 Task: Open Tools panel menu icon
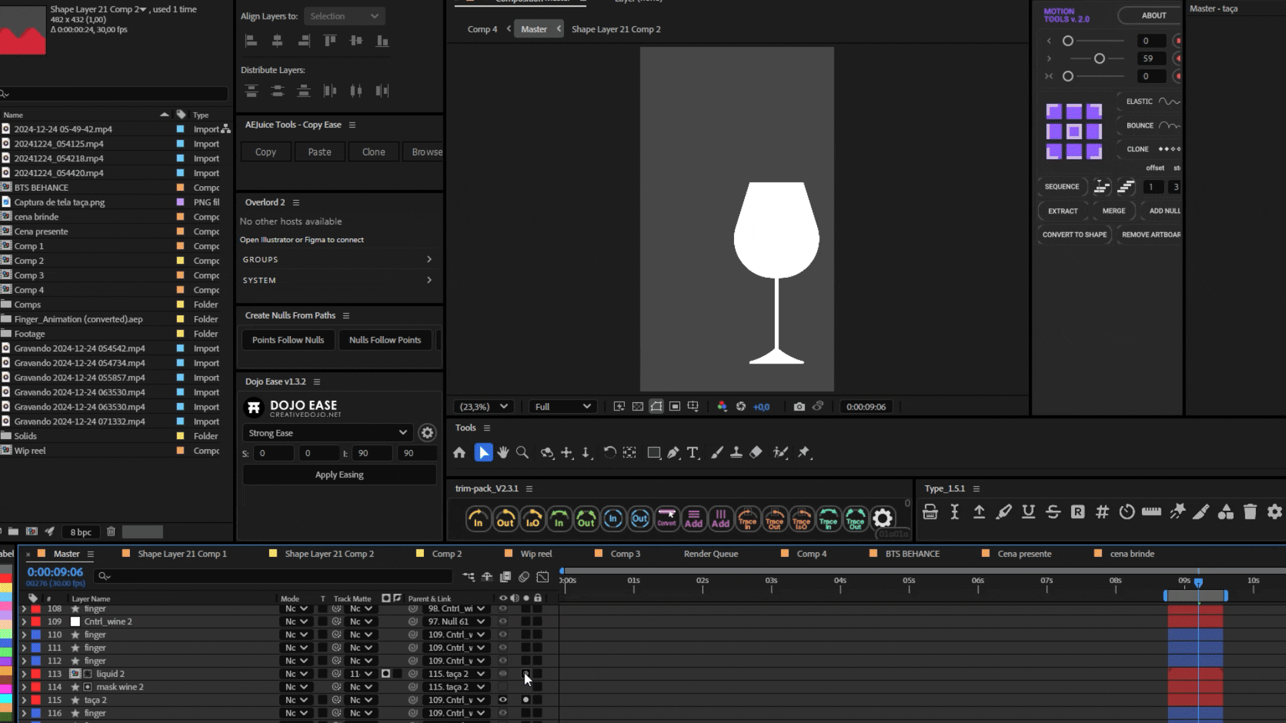coord(487,428)
